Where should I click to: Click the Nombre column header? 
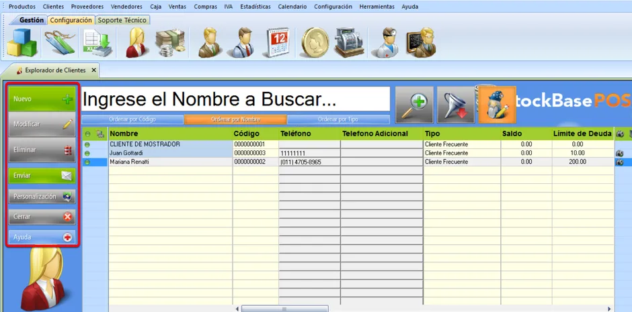(170, 134)
